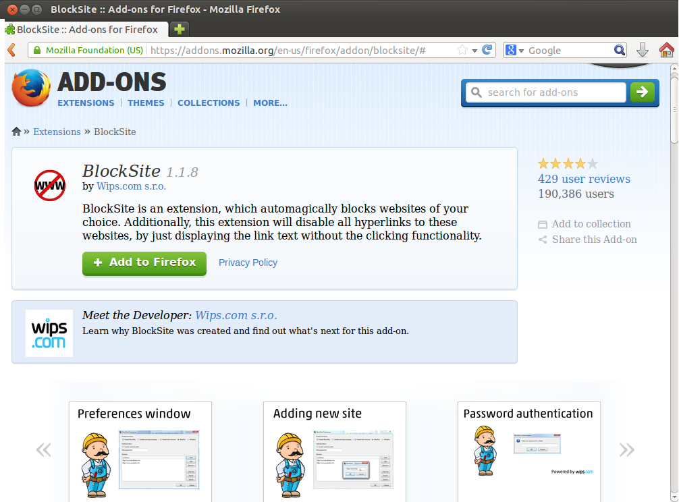Click the Firefox logo in the header
This screenshot has height=502, width=679.
[31, 88]
